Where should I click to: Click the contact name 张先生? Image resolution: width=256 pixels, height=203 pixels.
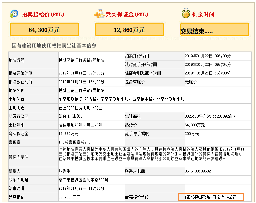click(x=64, y=171)
